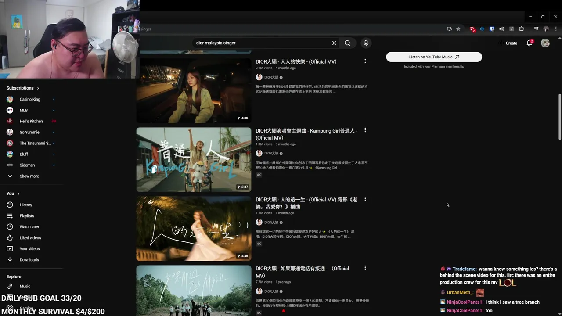Click the 4K badge under Kampung Girl video

(x=259, y=175)
